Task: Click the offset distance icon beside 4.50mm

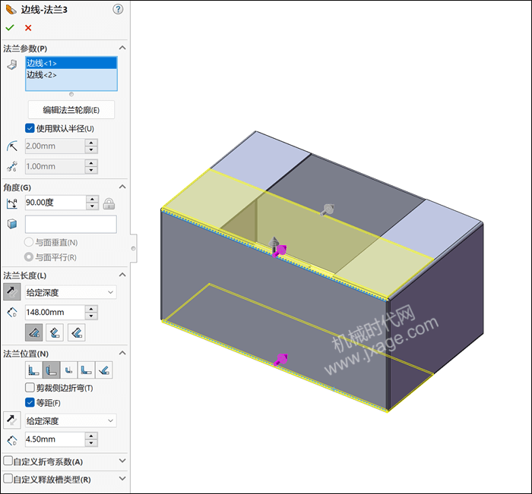Action: (x=12, y=440)
